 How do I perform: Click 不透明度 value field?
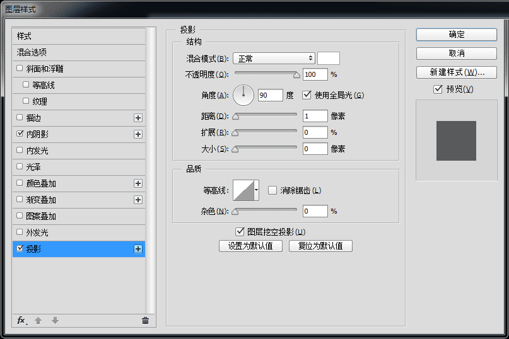[315, 74]
